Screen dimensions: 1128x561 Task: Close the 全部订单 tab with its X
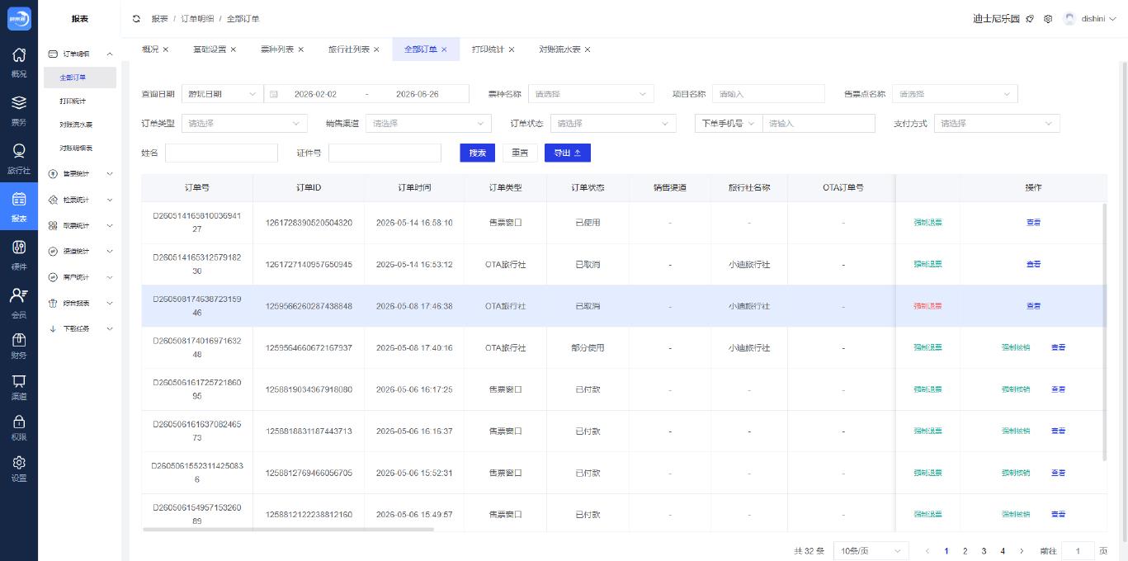coord(444,49)
